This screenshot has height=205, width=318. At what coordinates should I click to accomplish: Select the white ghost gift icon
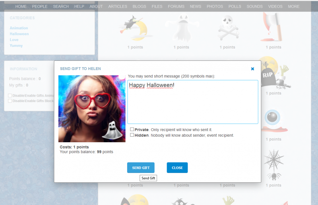tap(182, 27)
